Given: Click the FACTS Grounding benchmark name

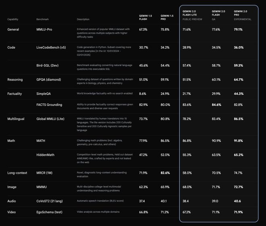Looking at the screenshot, I should pyautogui.click(x=49, y=105).
